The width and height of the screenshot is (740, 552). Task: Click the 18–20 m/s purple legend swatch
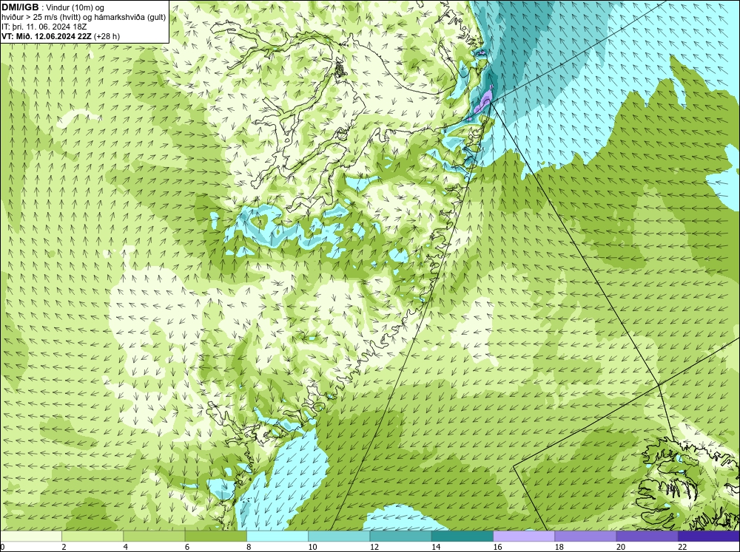tap(585, 536)
